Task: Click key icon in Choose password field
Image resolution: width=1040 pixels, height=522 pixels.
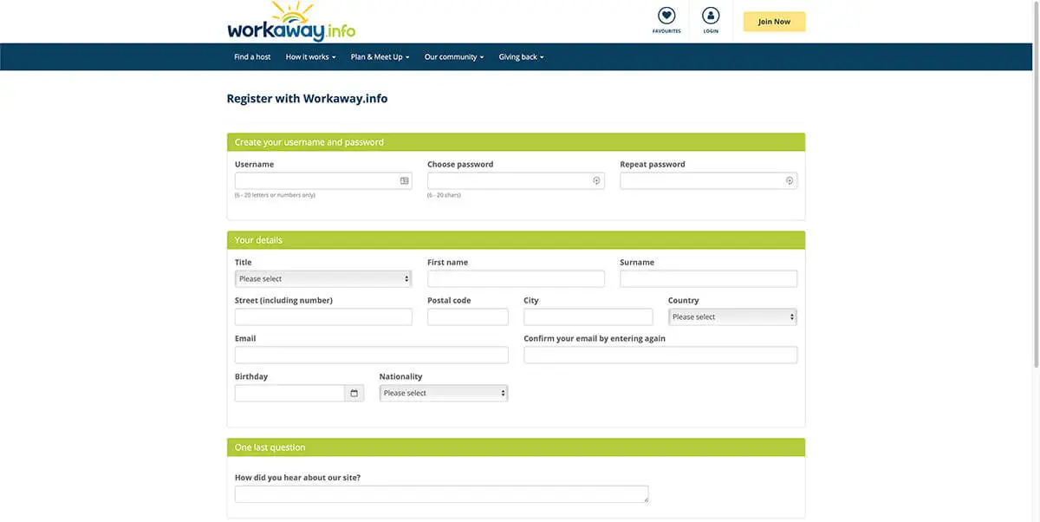Action: point(596,181)
